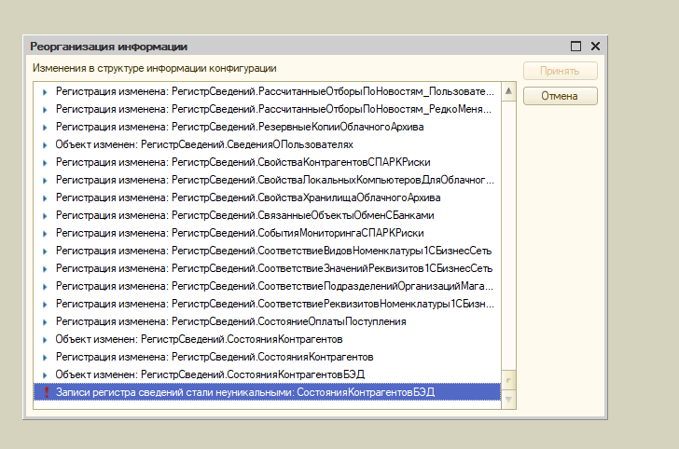
Task: Expand Объект изменен СостоянияКонтрагентовБЭД arrow
Action: tap(45, 374)
